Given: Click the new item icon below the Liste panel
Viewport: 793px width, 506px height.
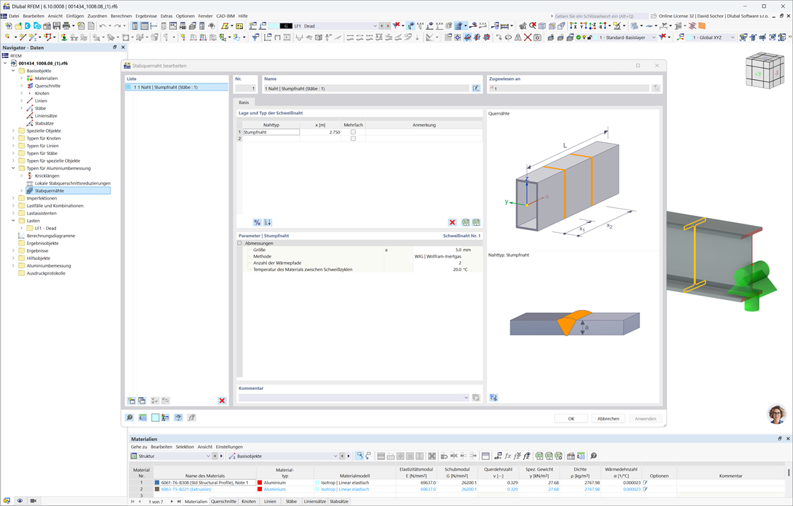Looking at the screenshot, I should [x=131, y=401].
